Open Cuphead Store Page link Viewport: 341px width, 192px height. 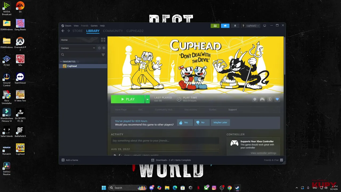pyautogui.click(x=121, y=110)
